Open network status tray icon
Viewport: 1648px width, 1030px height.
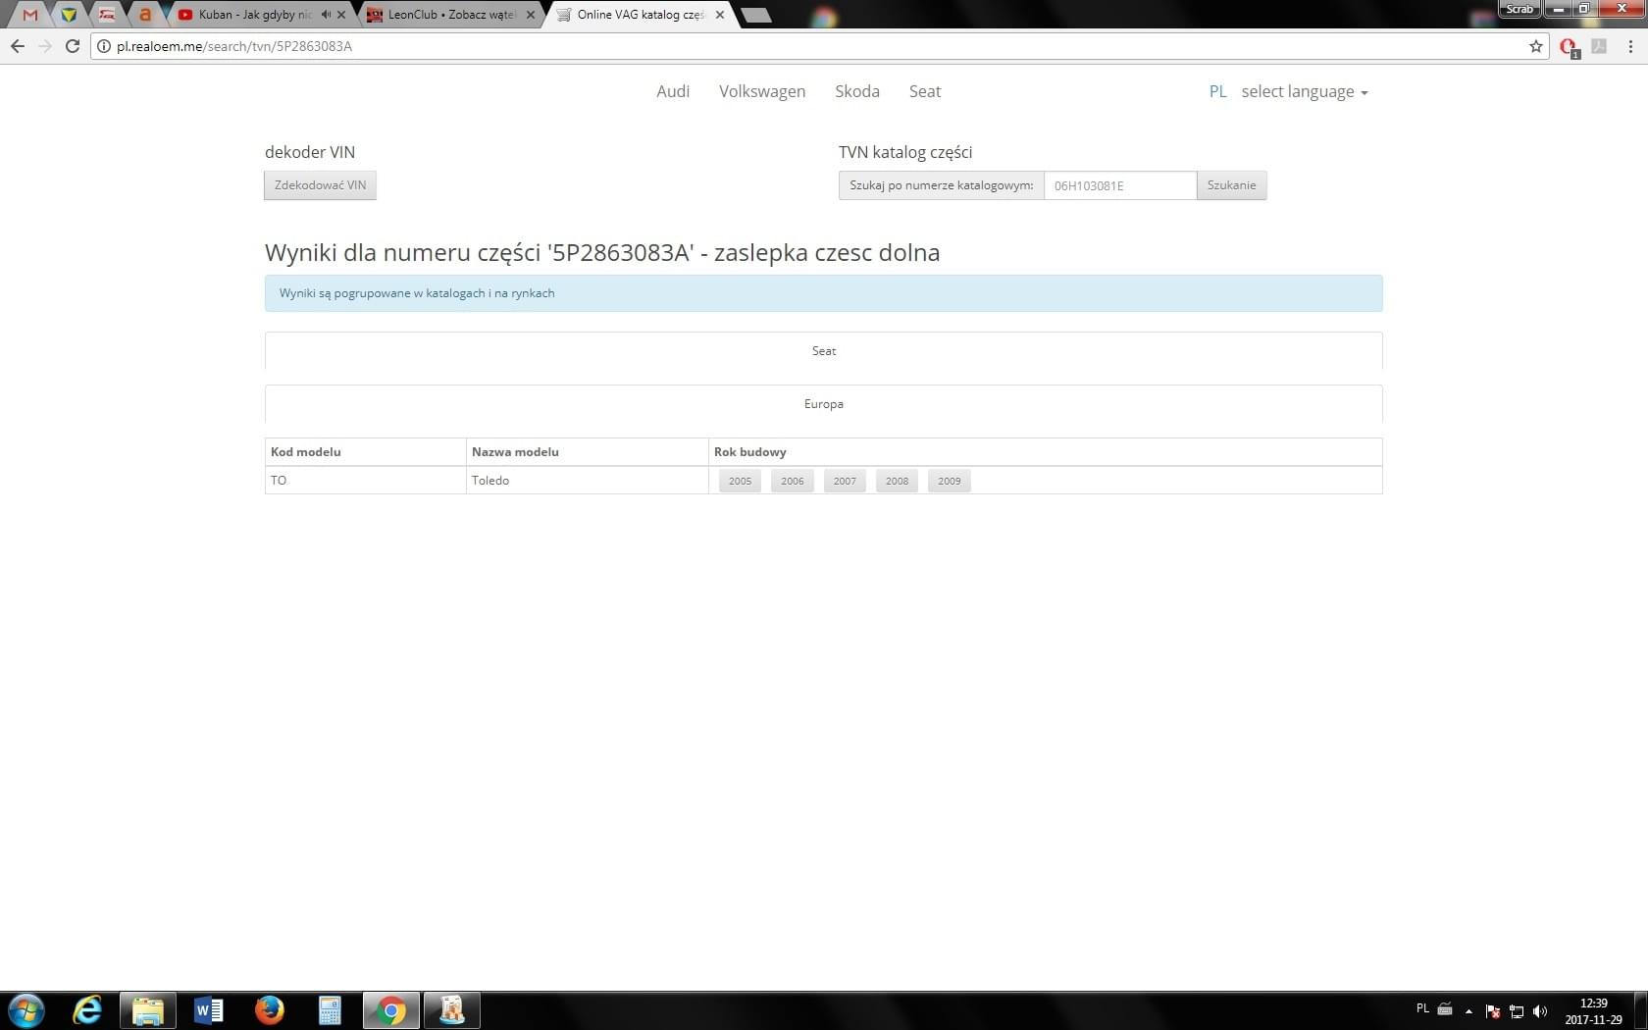click(x=1517, y=1011)
